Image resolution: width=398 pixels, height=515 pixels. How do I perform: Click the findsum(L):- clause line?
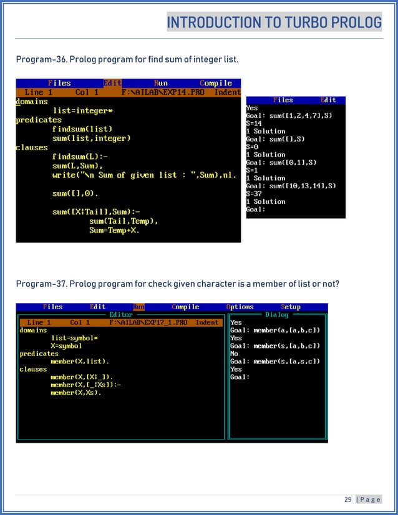80,156
